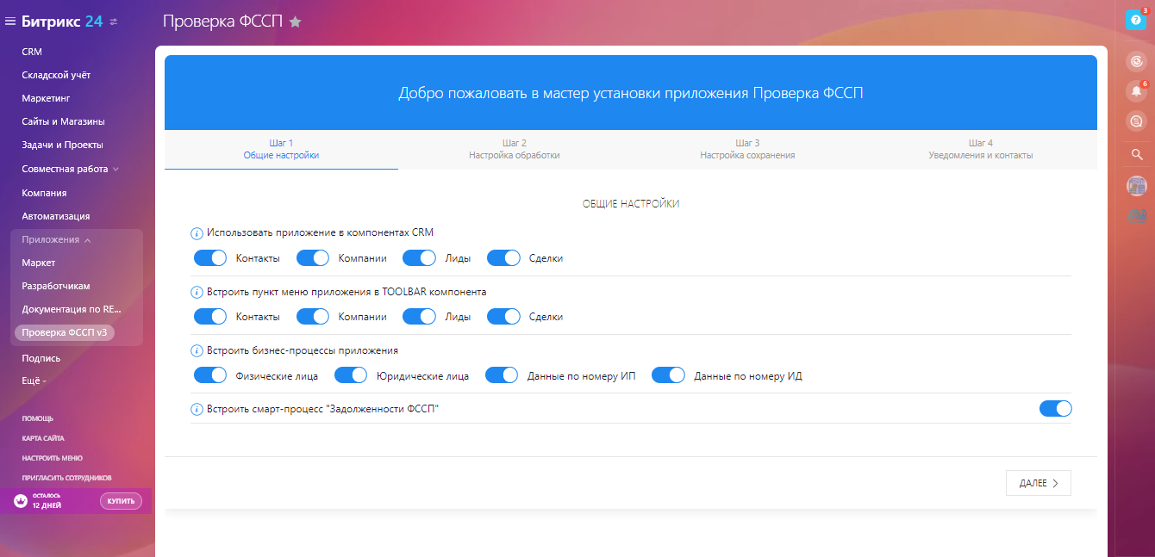The width and height of the screenshot is (1155, 557).
Task: Open Подпись in left menu
Action: 41,357
